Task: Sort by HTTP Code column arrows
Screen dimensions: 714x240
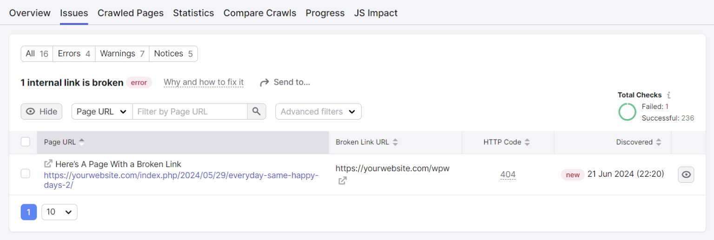Action: coord(527,142)
